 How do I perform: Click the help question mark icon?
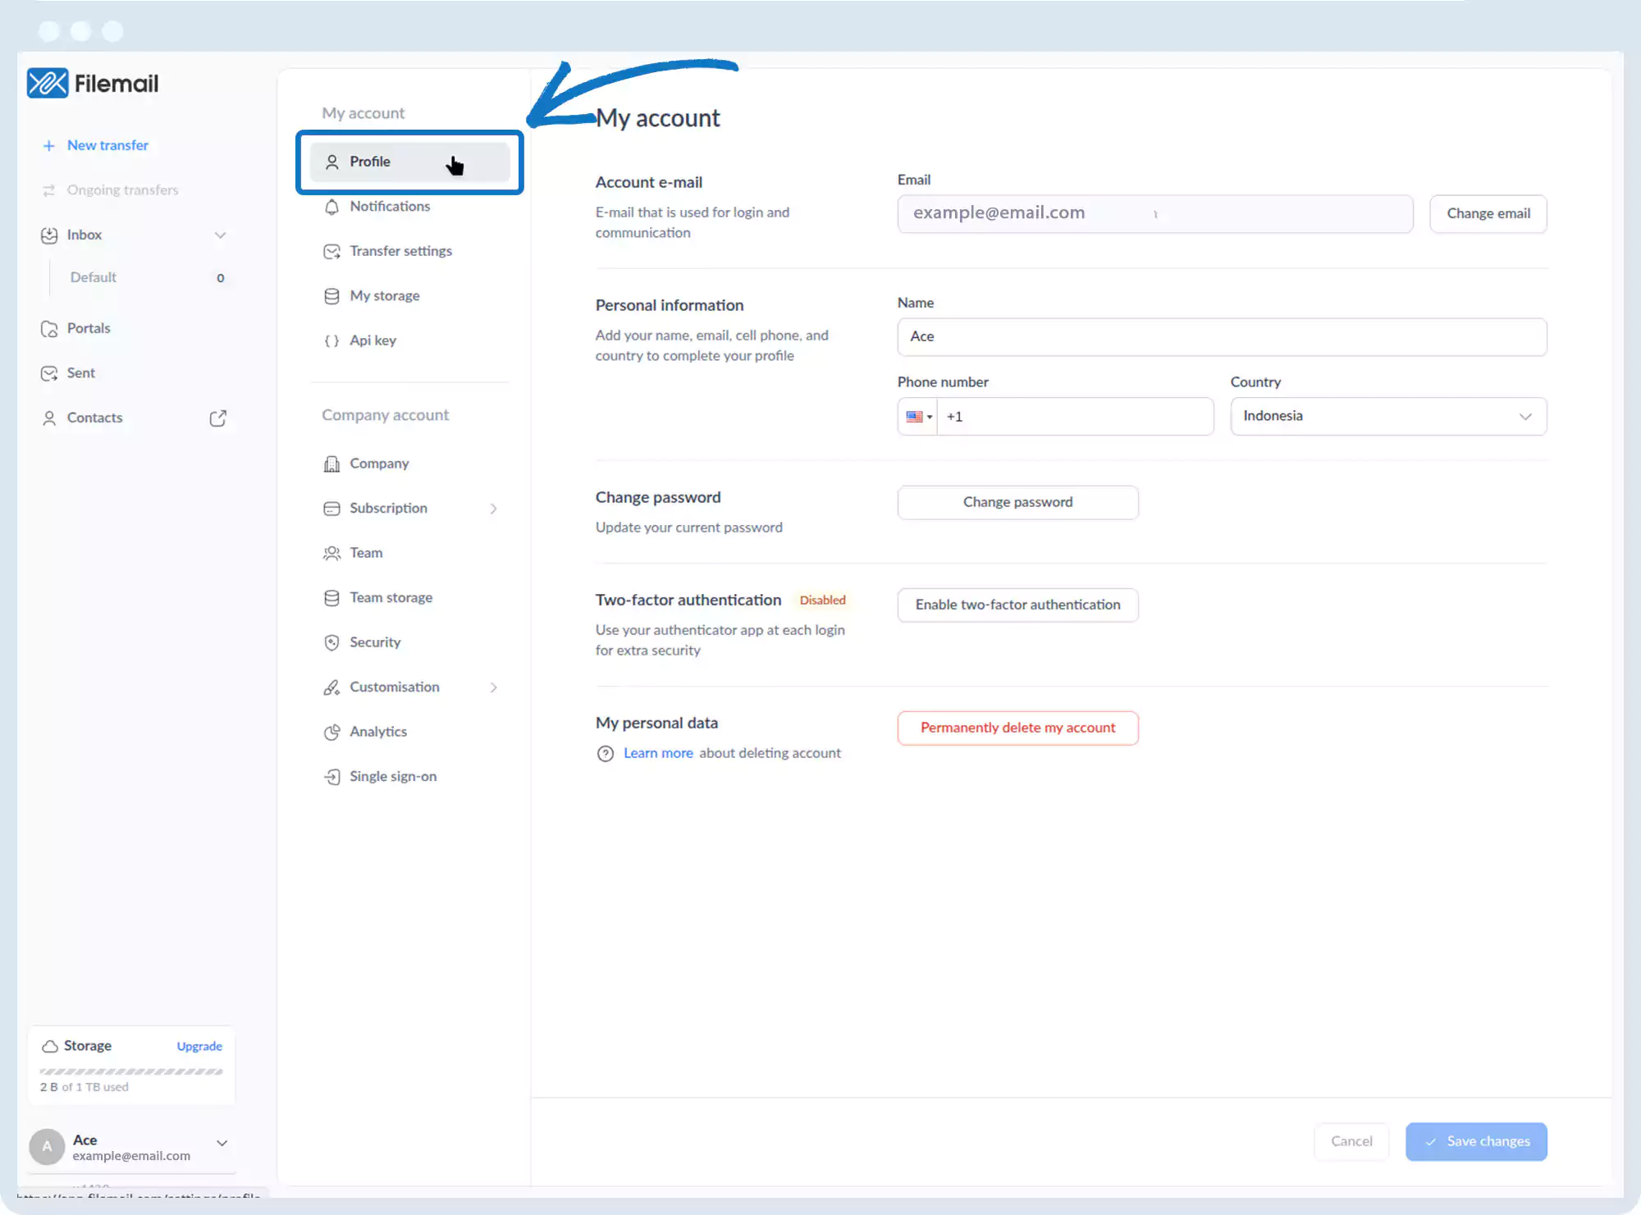click(x=606, y=754)
